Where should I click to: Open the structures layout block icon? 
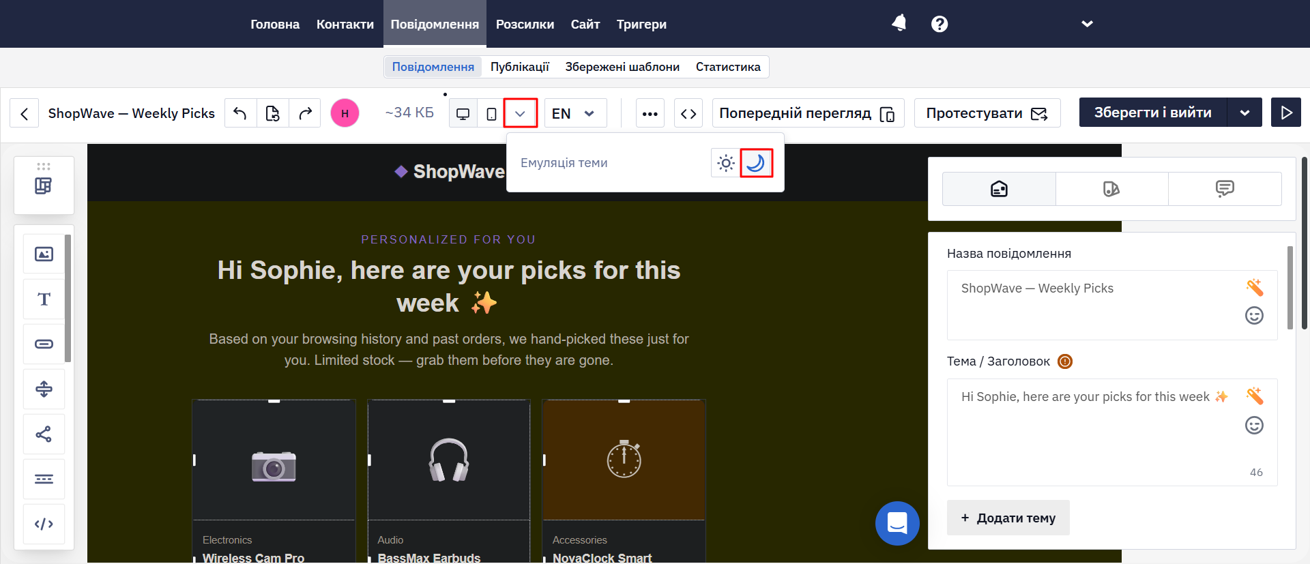pyautogui.click(x=44, y=185)
